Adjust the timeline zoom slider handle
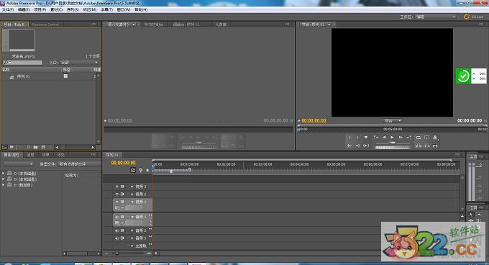The height and width of the screenshot is (265, 489). coord(117,253)
